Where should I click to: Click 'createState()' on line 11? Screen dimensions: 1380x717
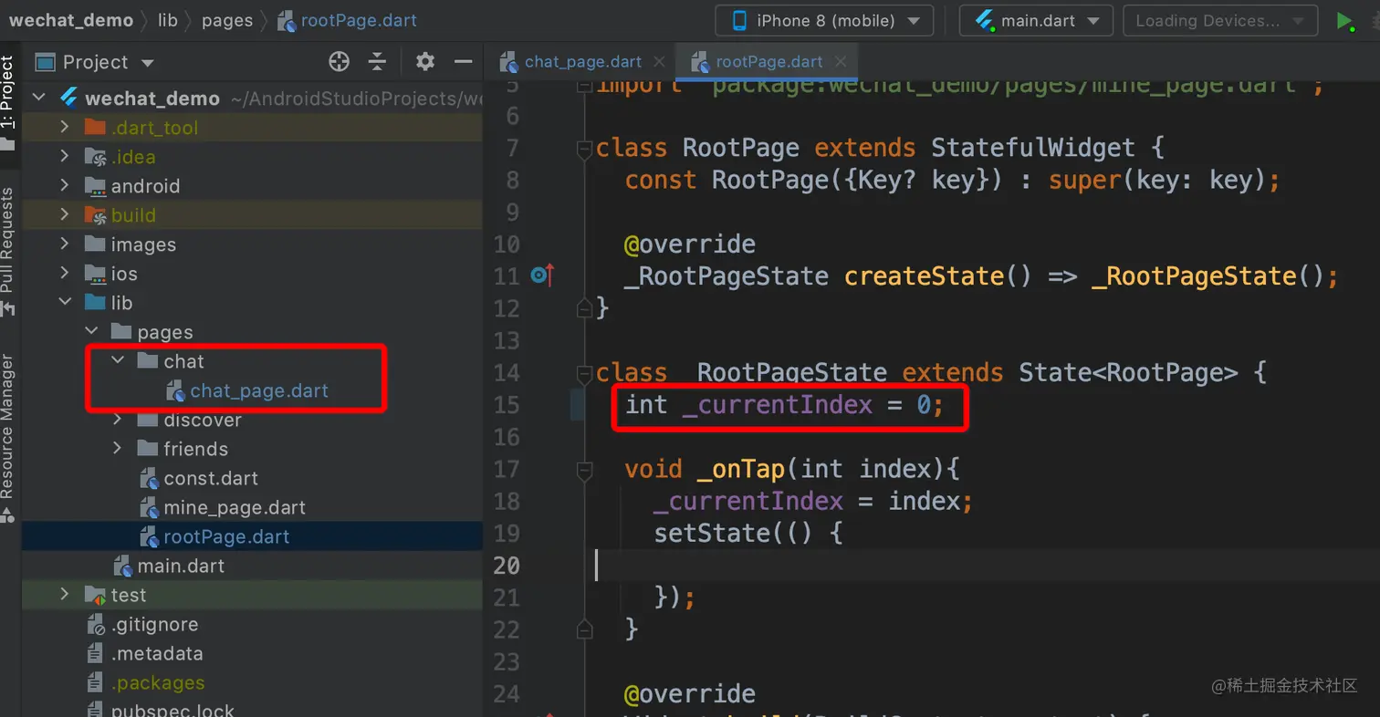pyautogui.click(x=938, y=275)
